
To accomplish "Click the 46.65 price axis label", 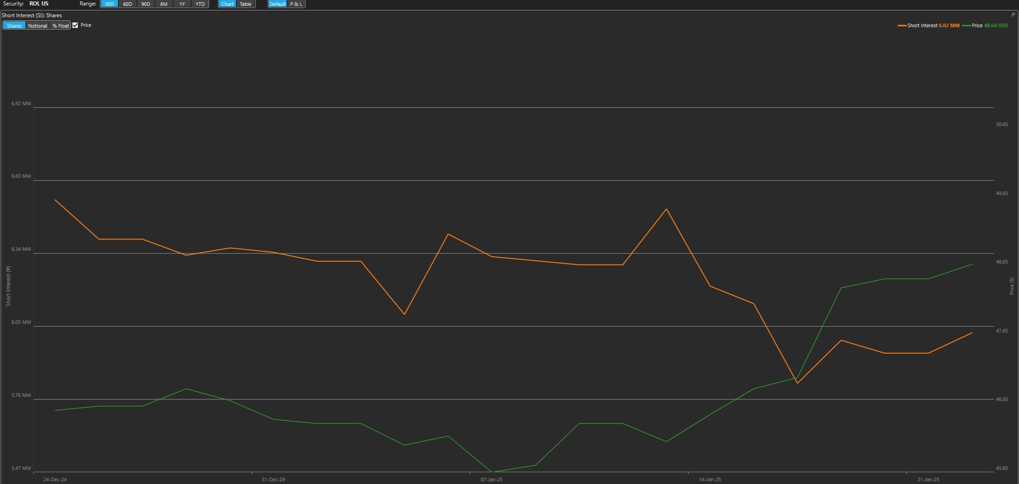I will pos(1002,399).
